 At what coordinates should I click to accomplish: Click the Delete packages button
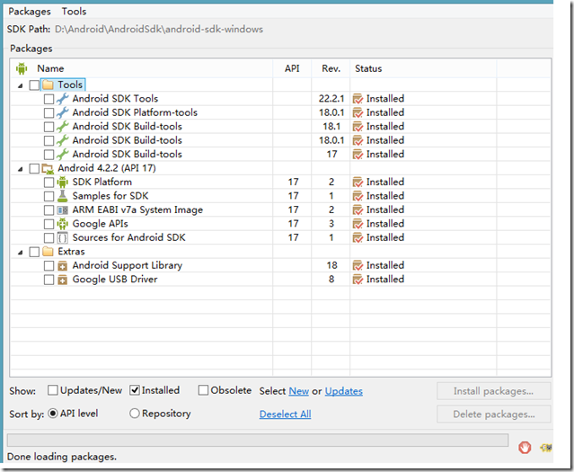[493, 414]
